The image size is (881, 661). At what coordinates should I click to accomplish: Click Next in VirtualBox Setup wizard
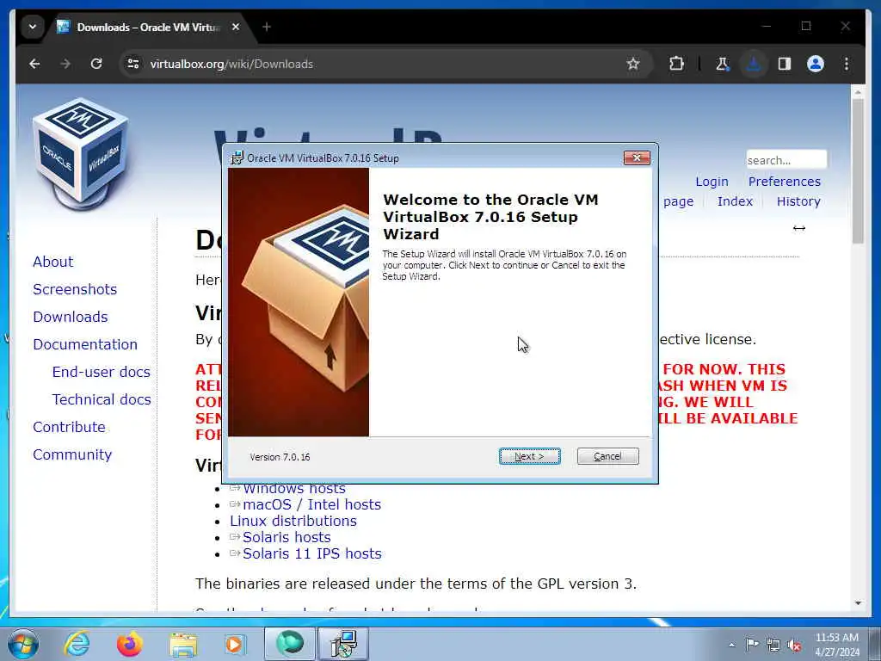(x=529, y=456)
